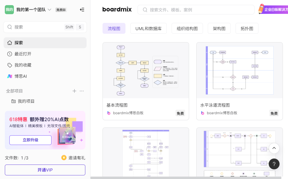Click boardmix博思白板 author under 水平泳道流程图
Viewport: 288px width, 179px height.
click(x=222, y=113)
